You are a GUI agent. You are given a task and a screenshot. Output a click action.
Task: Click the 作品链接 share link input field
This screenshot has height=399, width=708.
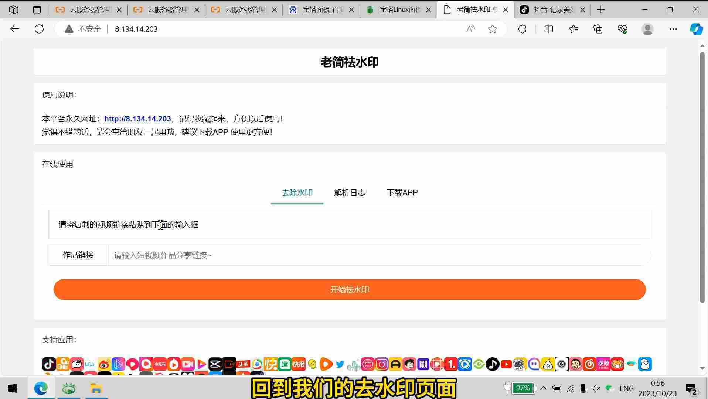[x=379, y=255]
